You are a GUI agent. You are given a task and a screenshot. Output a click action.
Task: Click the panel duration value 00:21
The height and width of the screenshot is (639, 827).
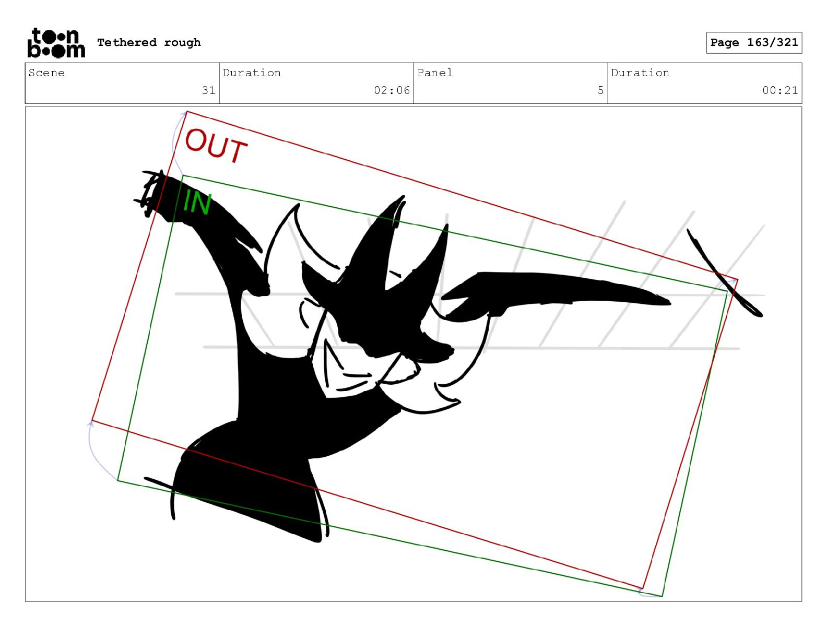point(780,90)
